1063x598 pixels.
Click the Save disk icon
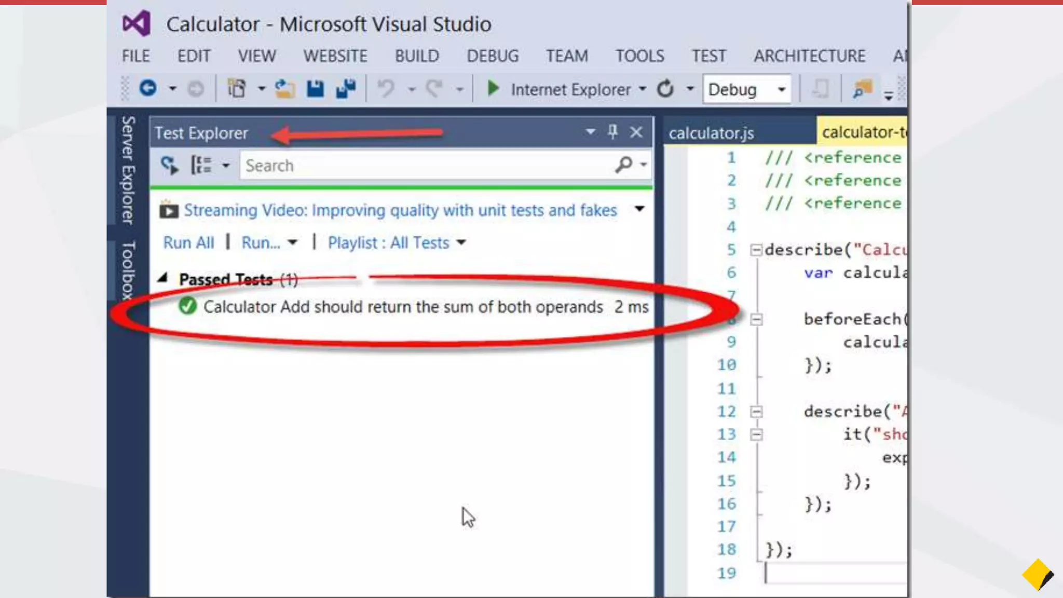pyautogui.click(x=315, y=89)
